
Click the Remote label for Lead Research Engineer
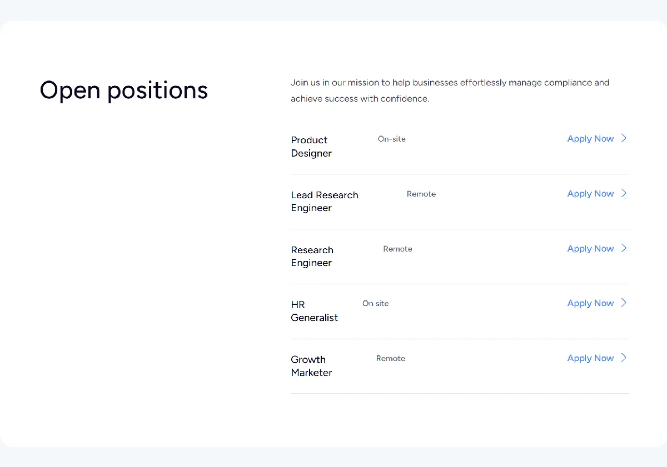click(x=421, y=194)
